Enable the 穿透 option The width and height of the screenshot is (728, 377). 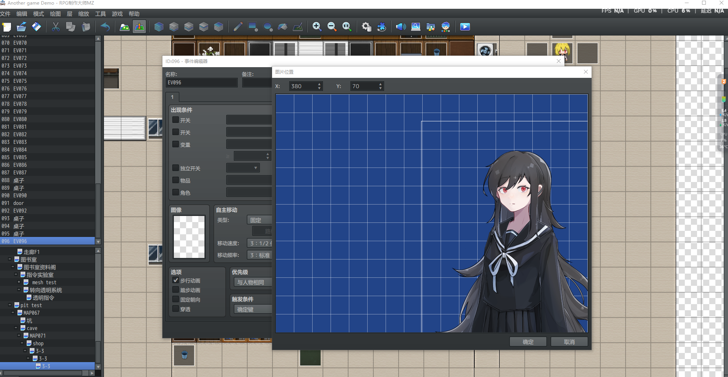[x=176, y=309]
